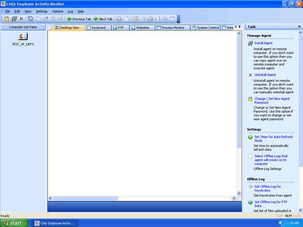Click the red X delete toolbar icon

tap(21, 19)
